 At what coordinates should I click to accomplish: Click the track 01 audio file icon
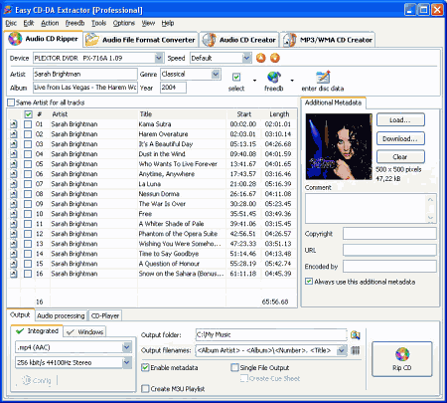(x=14, y=124)
